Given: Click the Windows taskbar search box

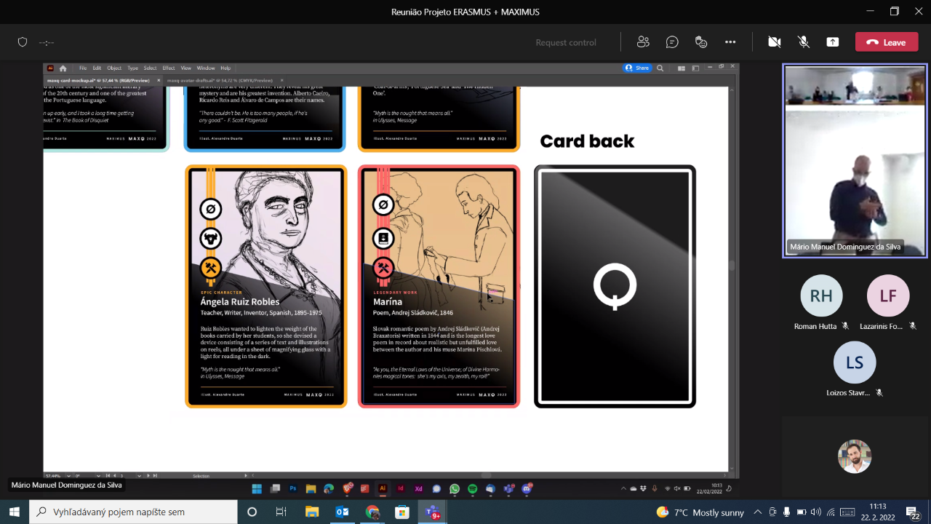Looking at the screenshot, I should tap(133, 512).
